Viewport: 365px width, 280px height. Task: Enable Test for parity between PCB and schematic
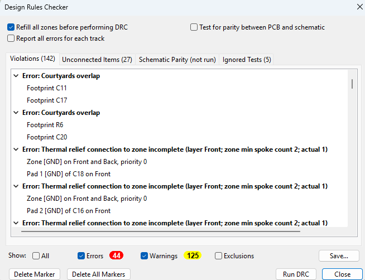click(194, 27)
